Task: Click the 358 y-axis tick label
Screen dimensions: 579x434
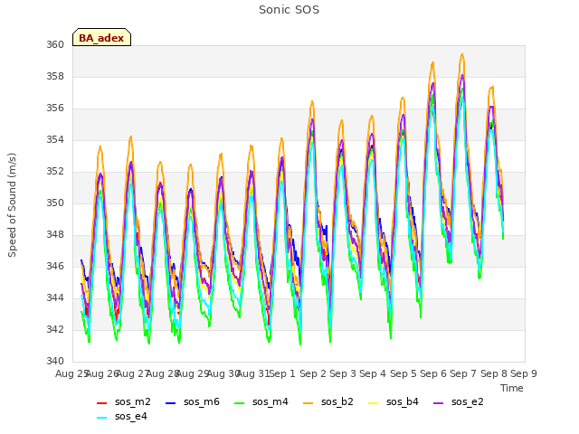Action: point(55,76)
